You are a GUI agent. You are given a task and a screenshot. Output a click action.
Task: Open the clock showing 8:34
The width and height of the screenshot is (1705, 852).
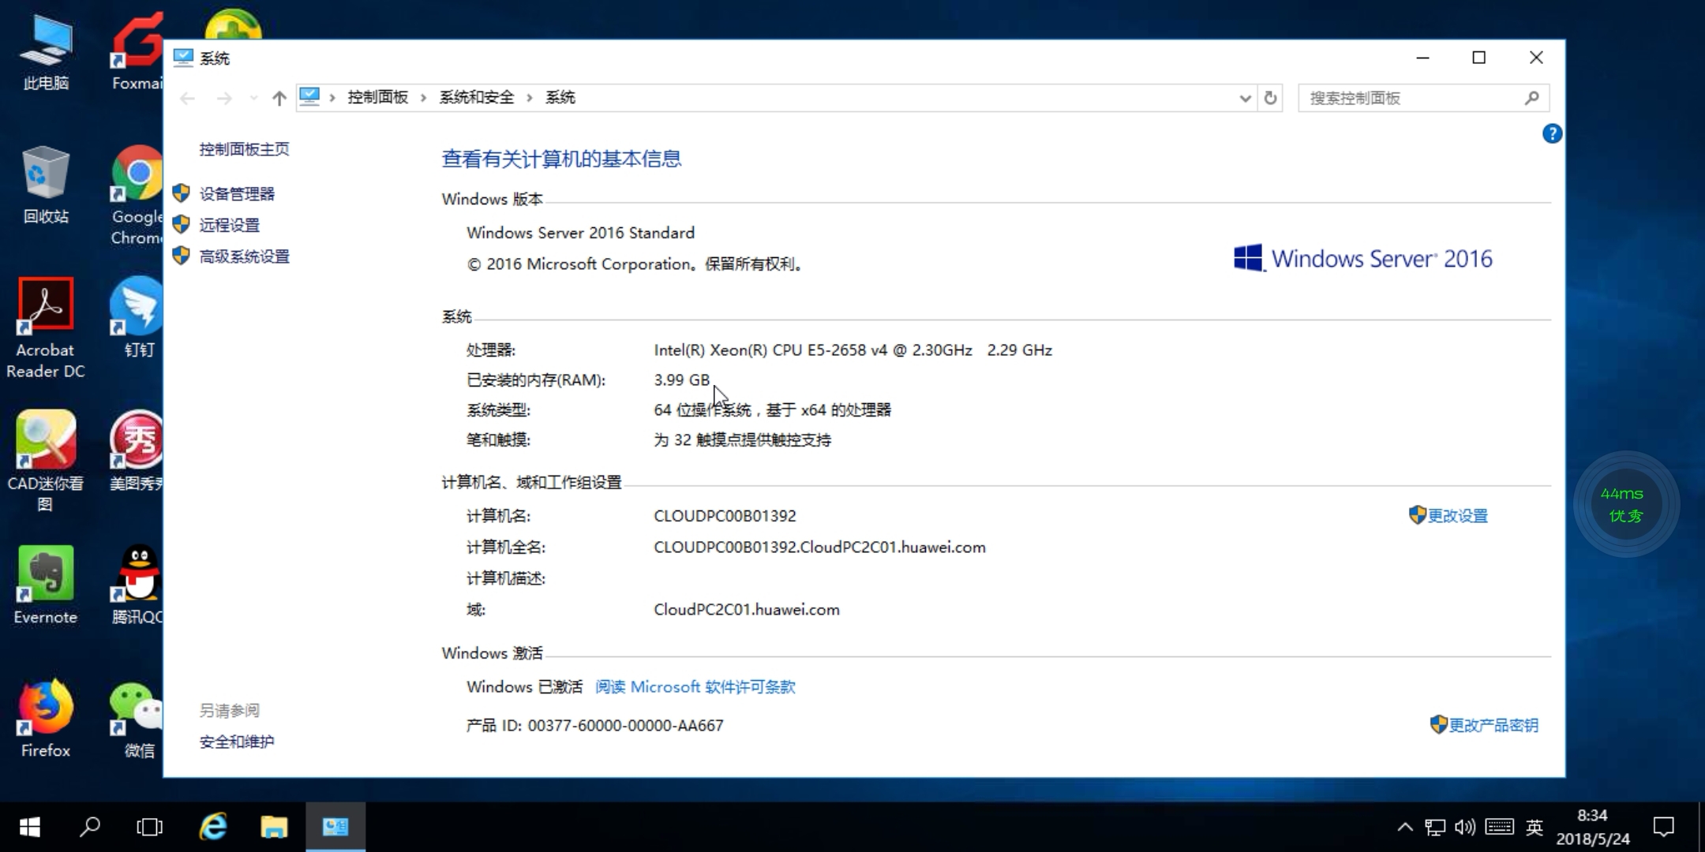1592,827
